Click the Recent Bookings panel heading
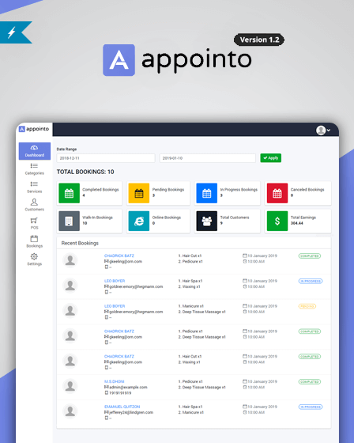The width and height of the screenshot is (354, 443). point(80,244)
